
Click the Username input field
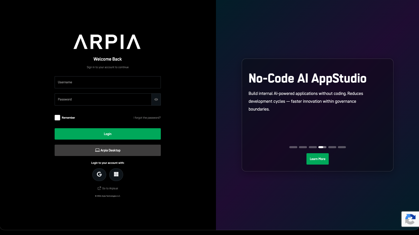pos(107,82)
